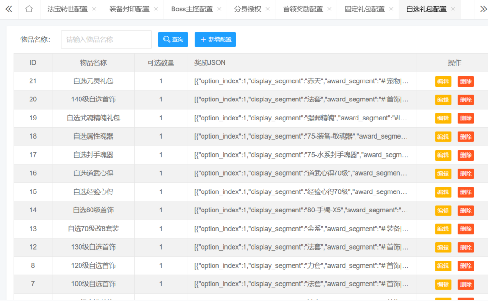The image size is (488, 301).
Task: Delete the 自选元灵礼包 row
Action: tap(466, 81)
